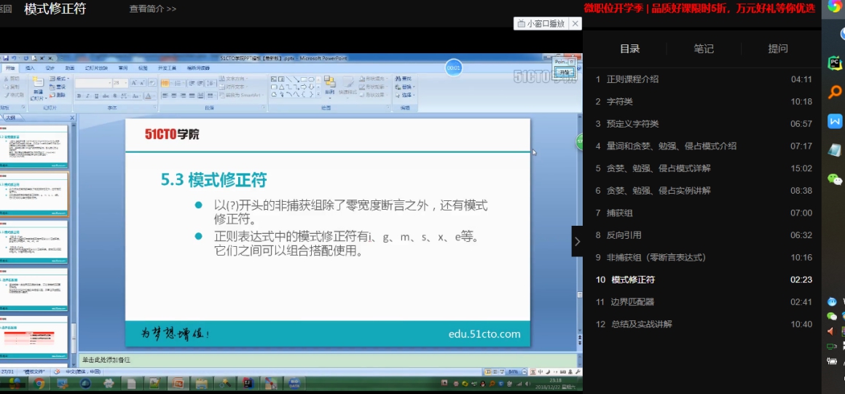
Task: Close the 小窗口播放 mini-player prompt
Action: tap(575, 24)
